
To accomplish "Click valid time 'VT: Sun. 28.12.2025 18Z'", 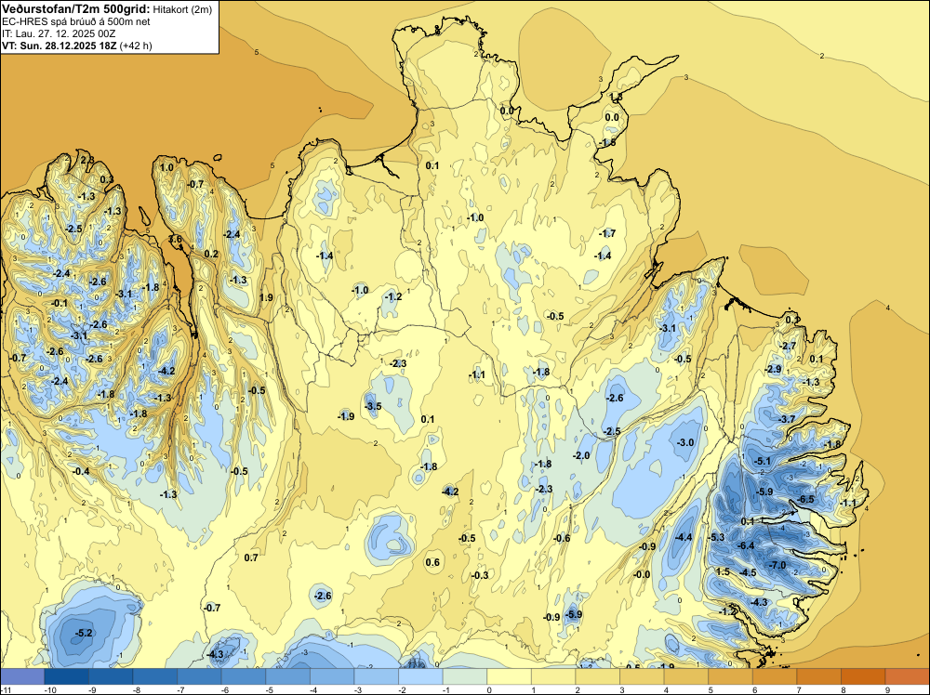I will pos(60,46).
